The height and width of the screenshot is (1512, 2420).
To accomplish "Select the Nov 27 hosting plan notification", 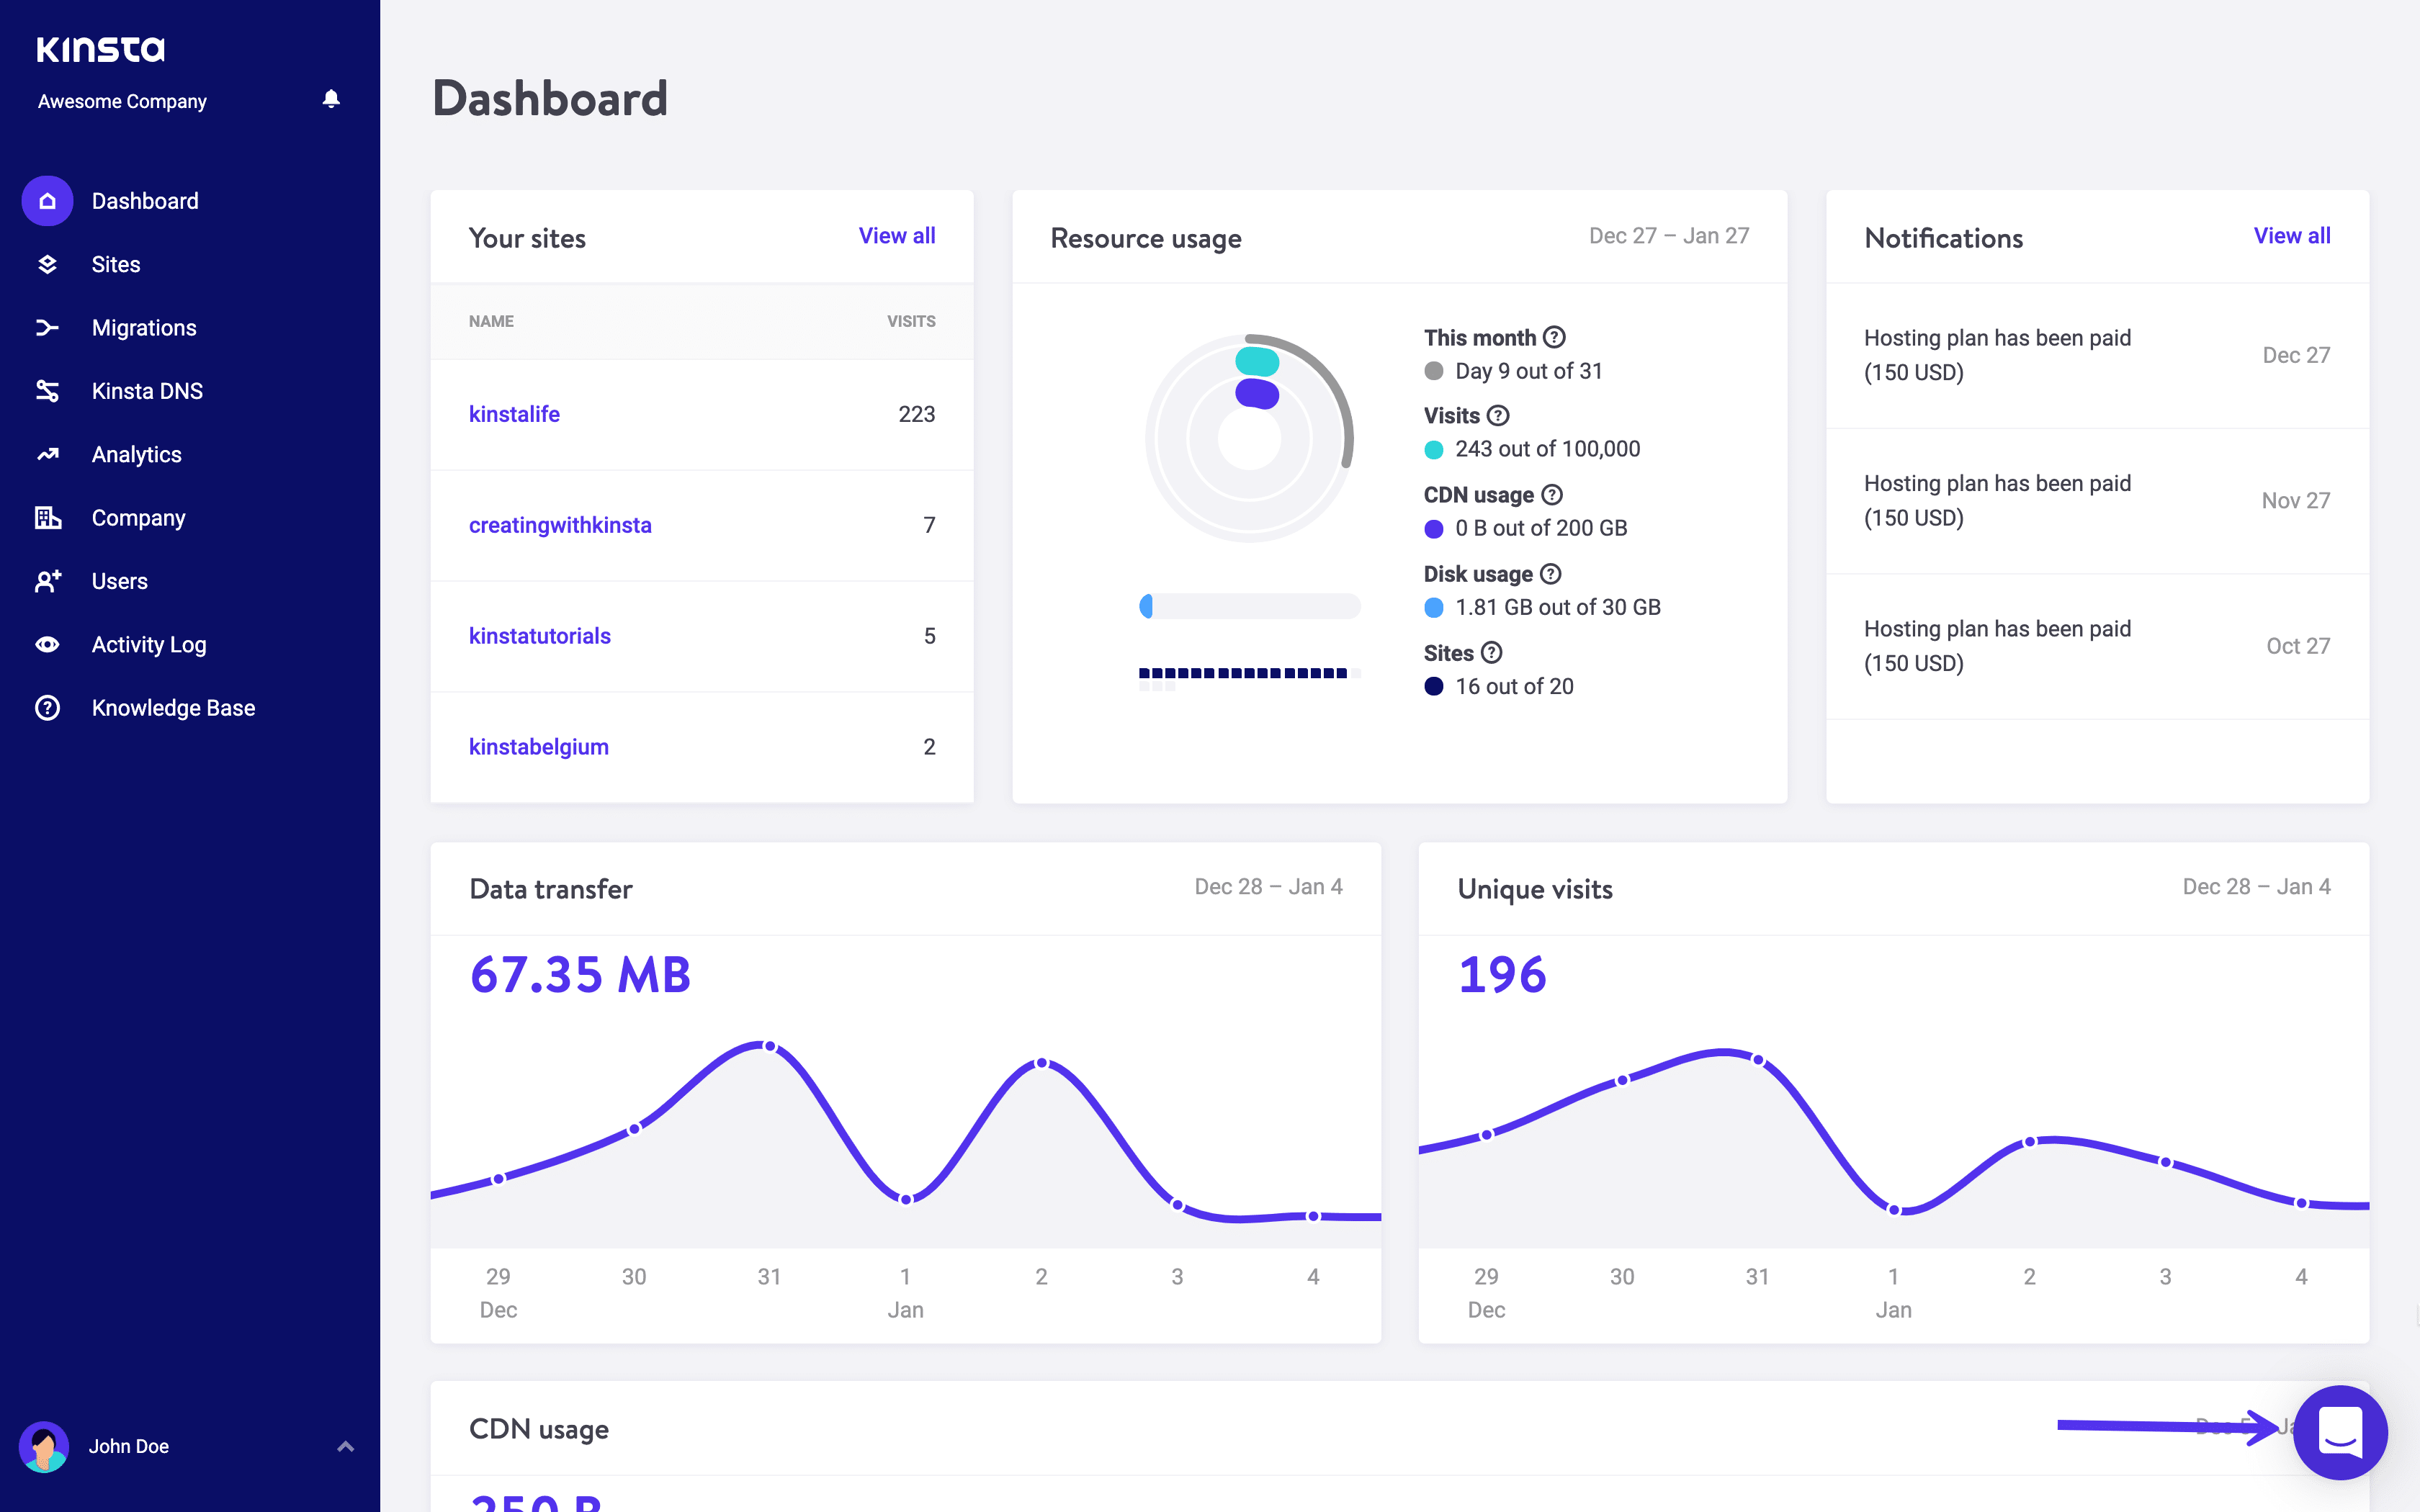I will (x=2097, y=501).
